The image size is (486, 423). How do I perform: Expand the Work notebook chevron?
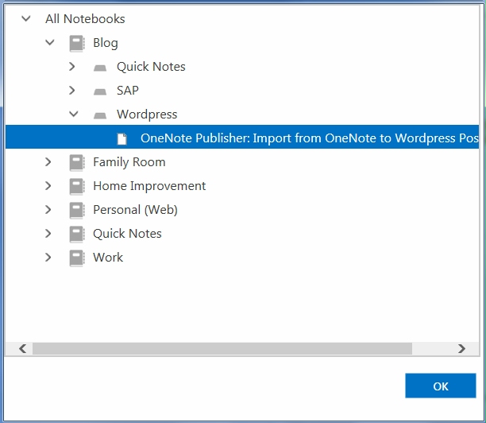[48, 258]
